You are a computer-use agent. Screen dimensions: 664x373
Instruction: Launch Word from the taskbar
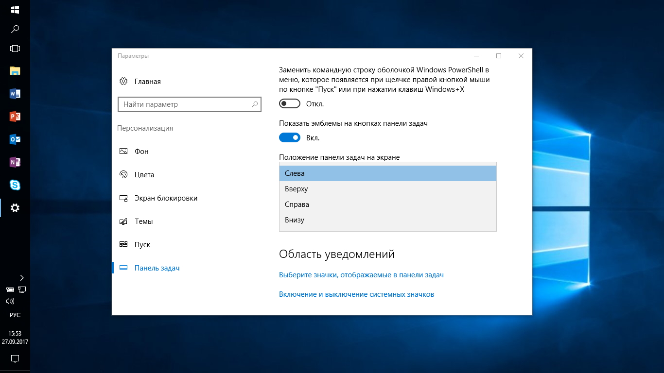15,94
